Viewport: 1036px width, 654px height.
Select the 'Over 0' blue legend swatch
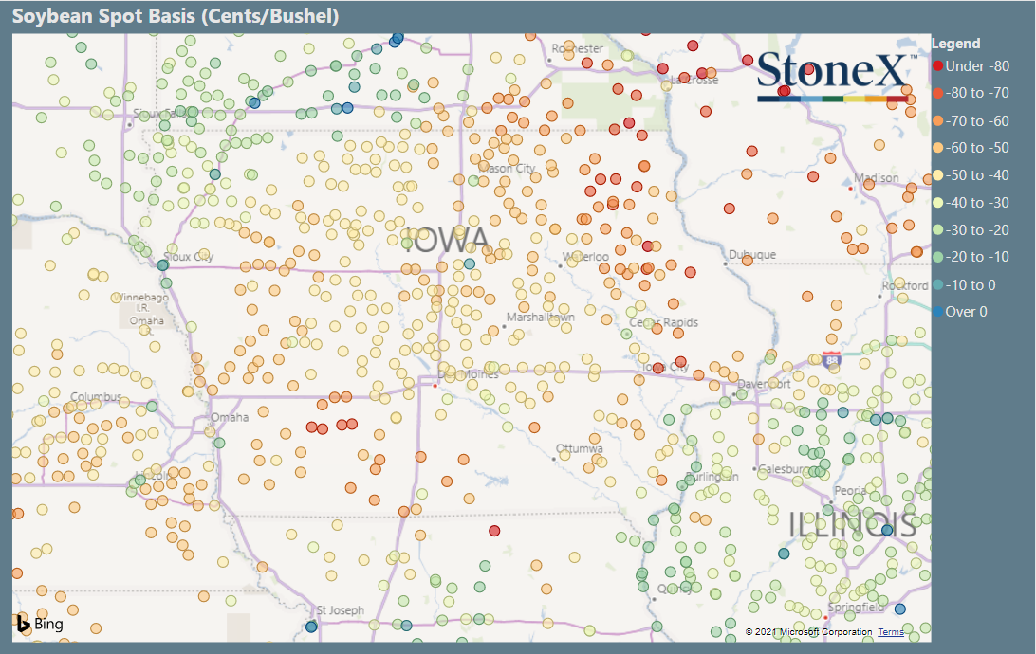tap(937, 312)
